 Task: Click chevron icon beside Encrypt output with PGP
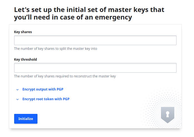(17, 90)
